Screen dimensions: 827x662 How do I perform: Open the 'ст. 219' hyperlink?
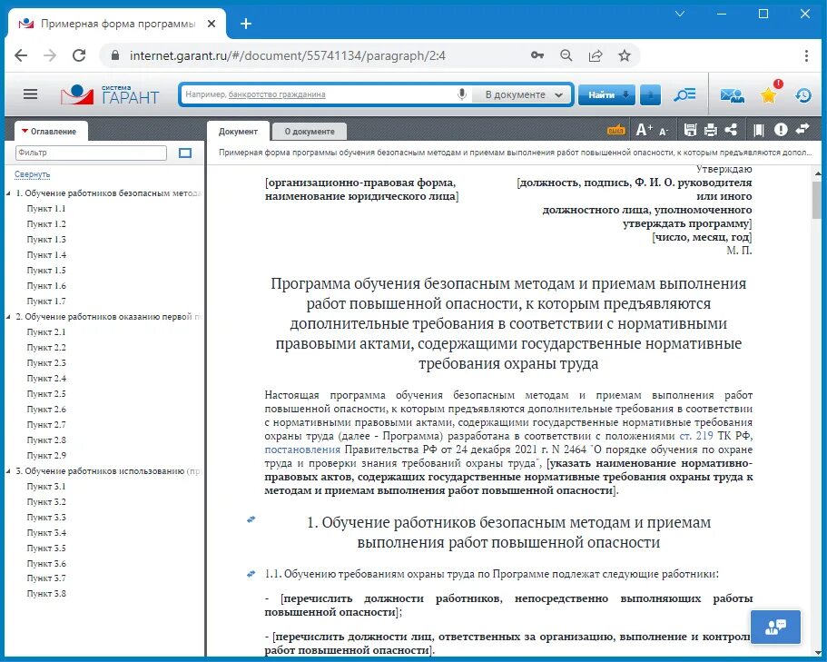pyautogui.click(x=696, y=436)
